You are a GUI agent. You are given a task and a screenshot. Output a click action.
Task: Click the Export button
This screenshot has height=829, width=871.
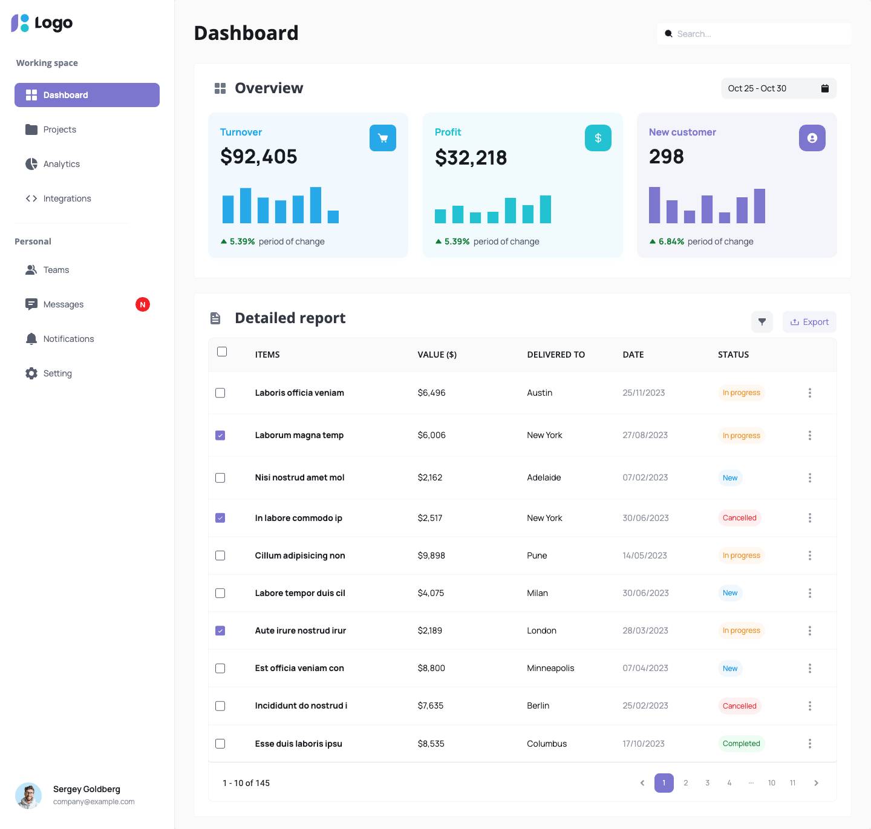coord(809,322)
